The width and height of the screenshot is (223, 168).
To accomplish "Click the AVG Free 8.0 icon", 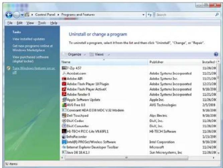I will click(x=64, y=105).
